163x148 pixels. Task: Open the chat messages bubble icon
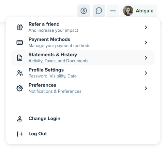(99, 11)
